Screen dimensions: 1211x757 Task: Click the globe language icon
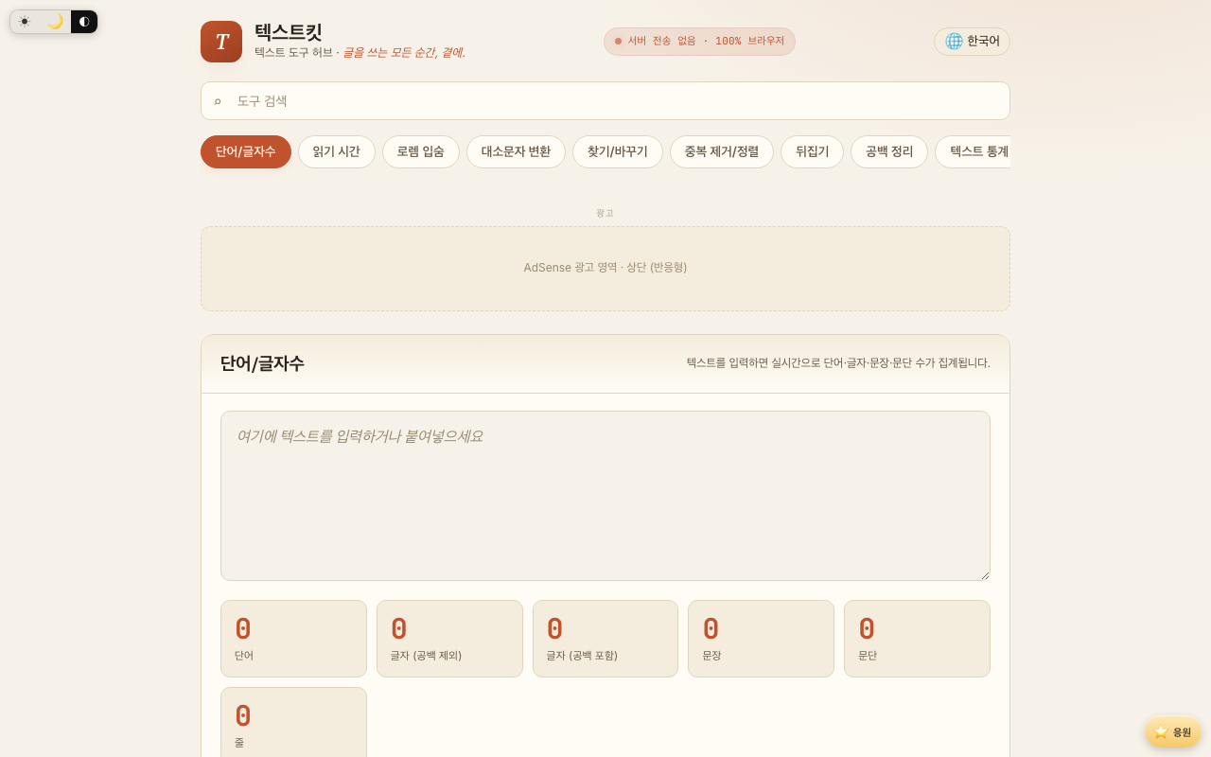coord(954,42)
